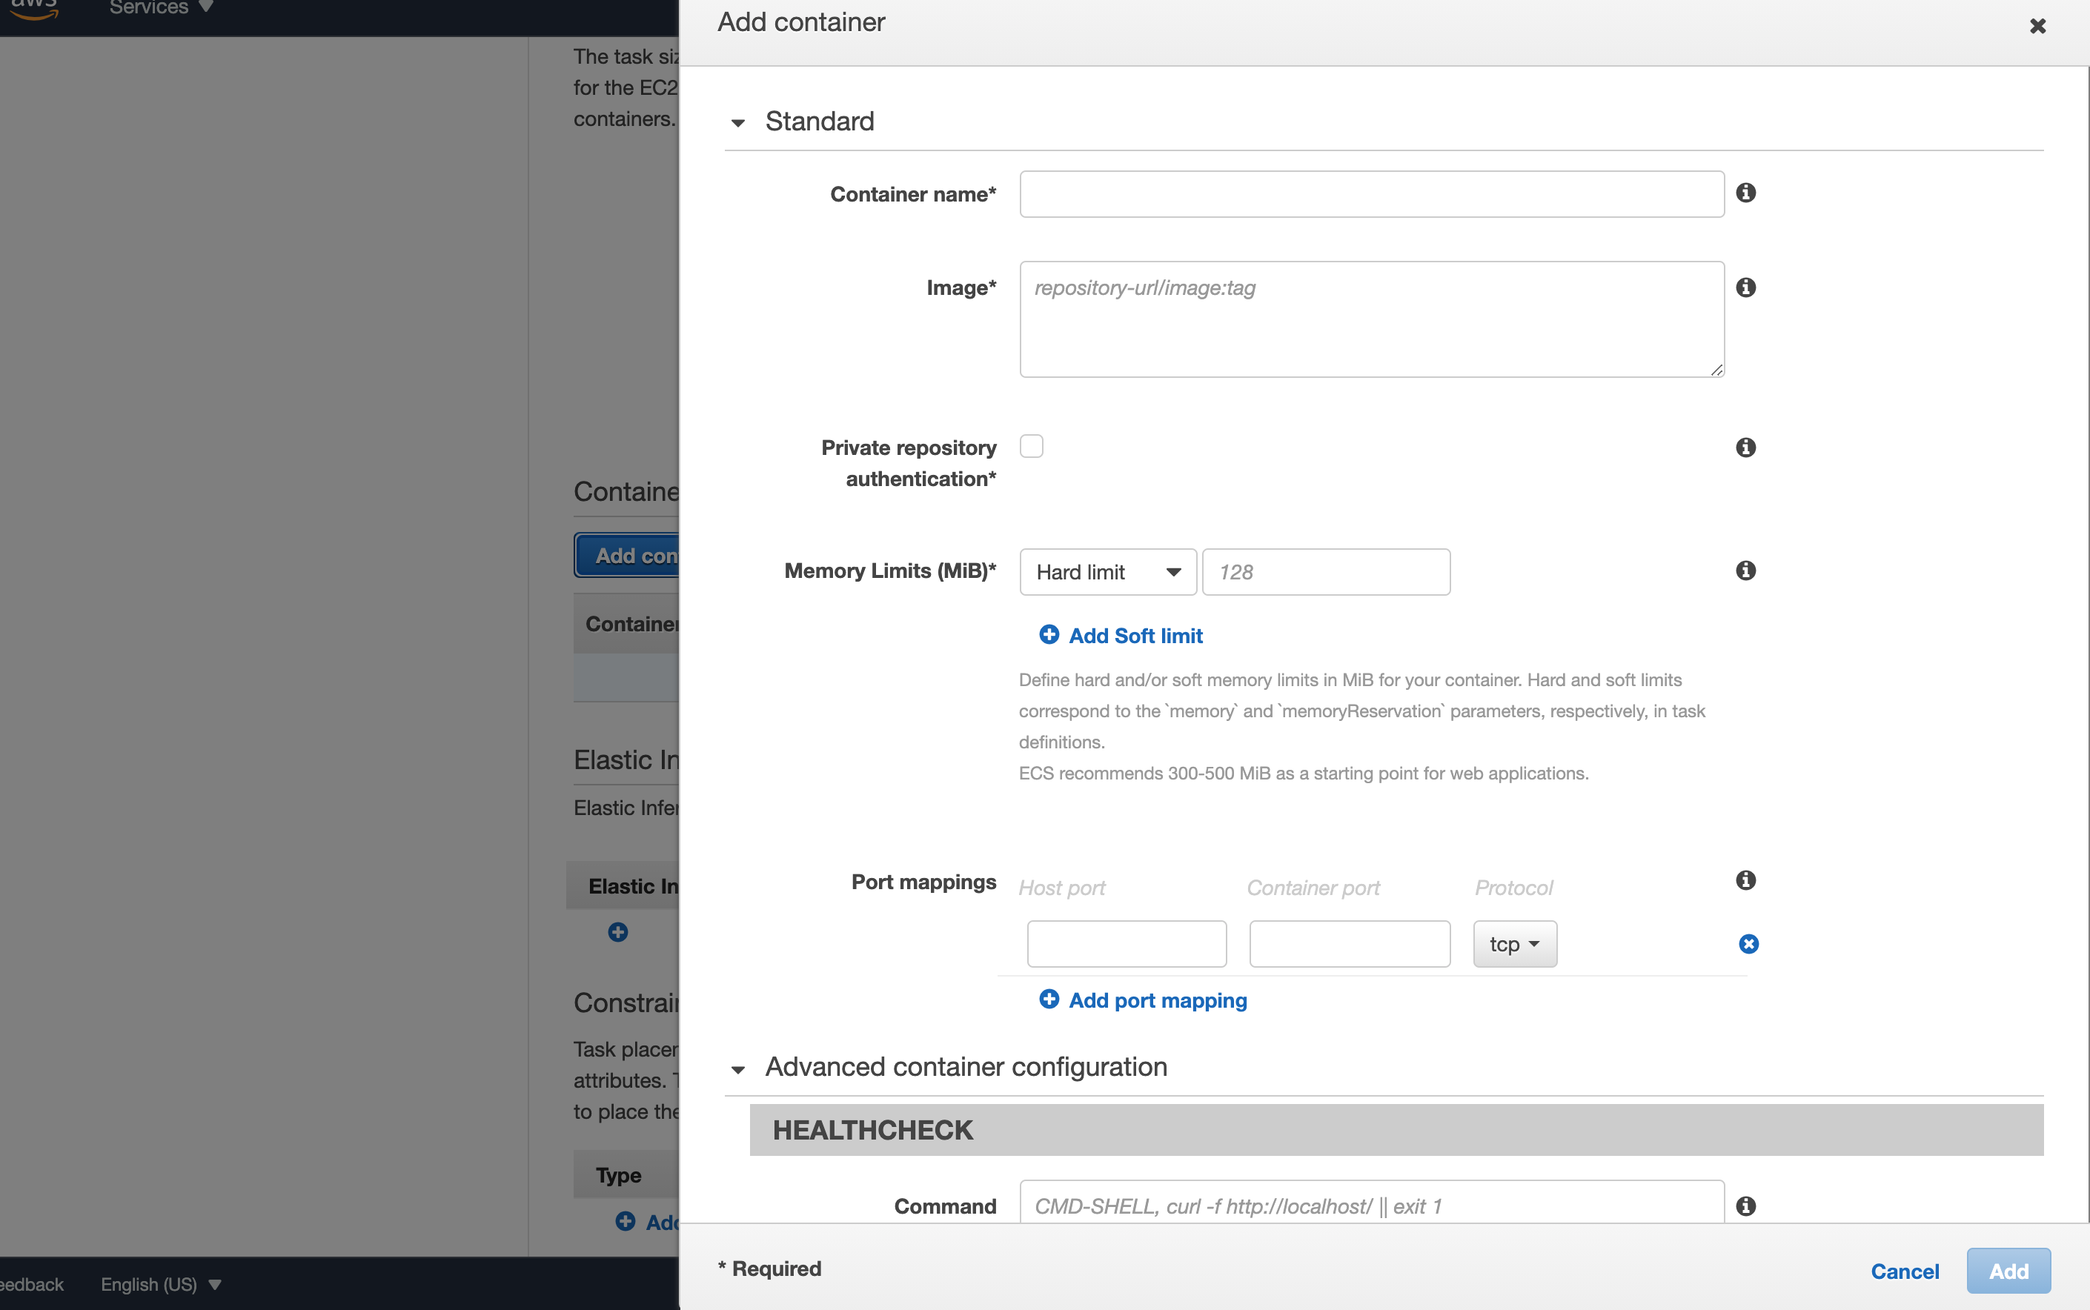Screen dimensions: 2090x1310
Task: Open the tcp protocol dropdown
Action: coord(1514,943)
